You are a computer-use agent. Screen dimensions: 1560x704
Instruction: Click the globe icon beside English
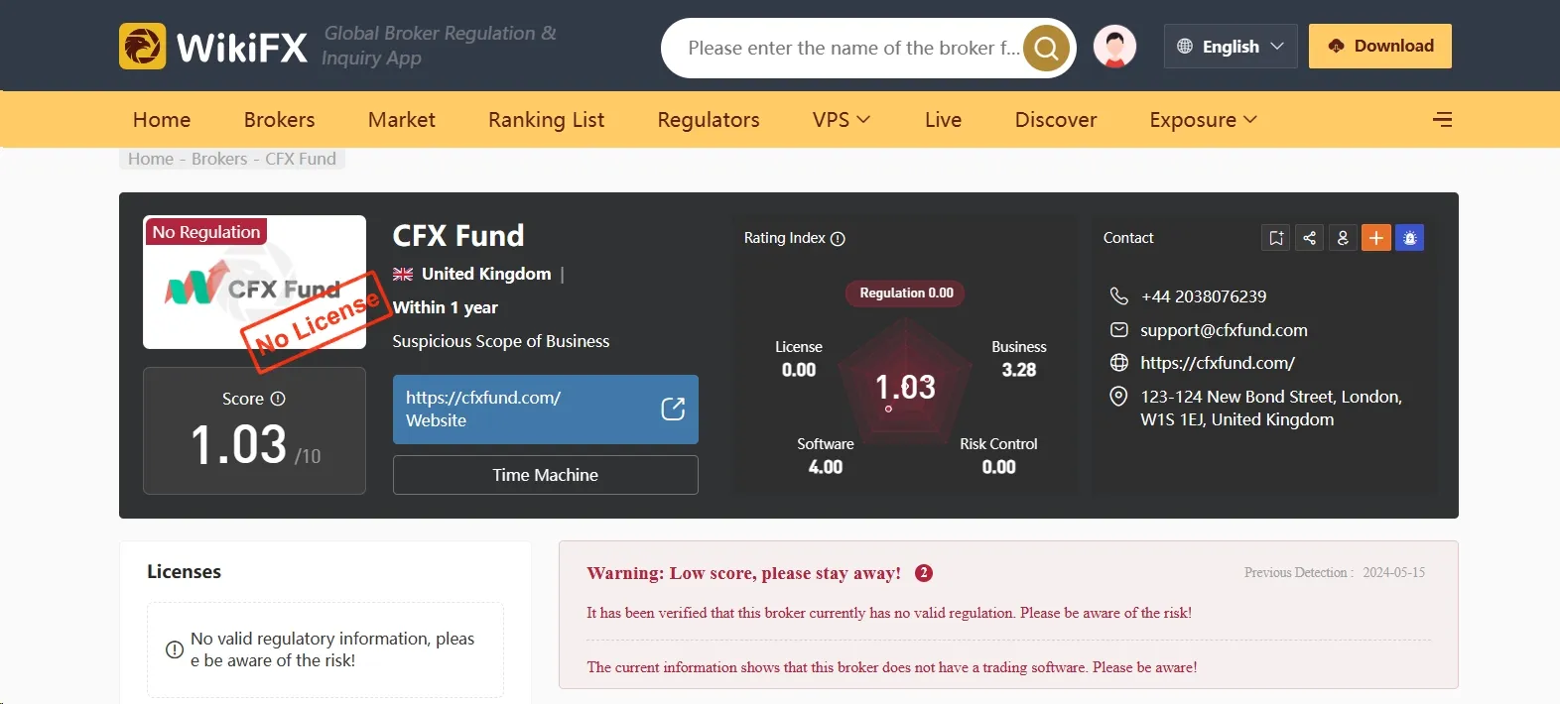[x=1185, y=46]
